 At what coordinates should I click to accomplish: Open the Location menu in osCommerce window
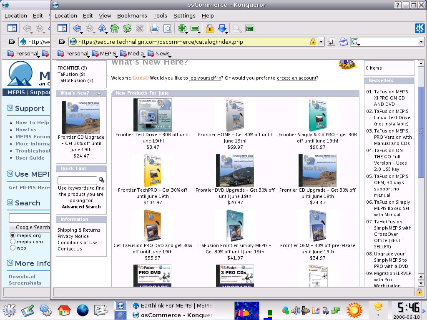pyautogui.click(x=65, y=16)
